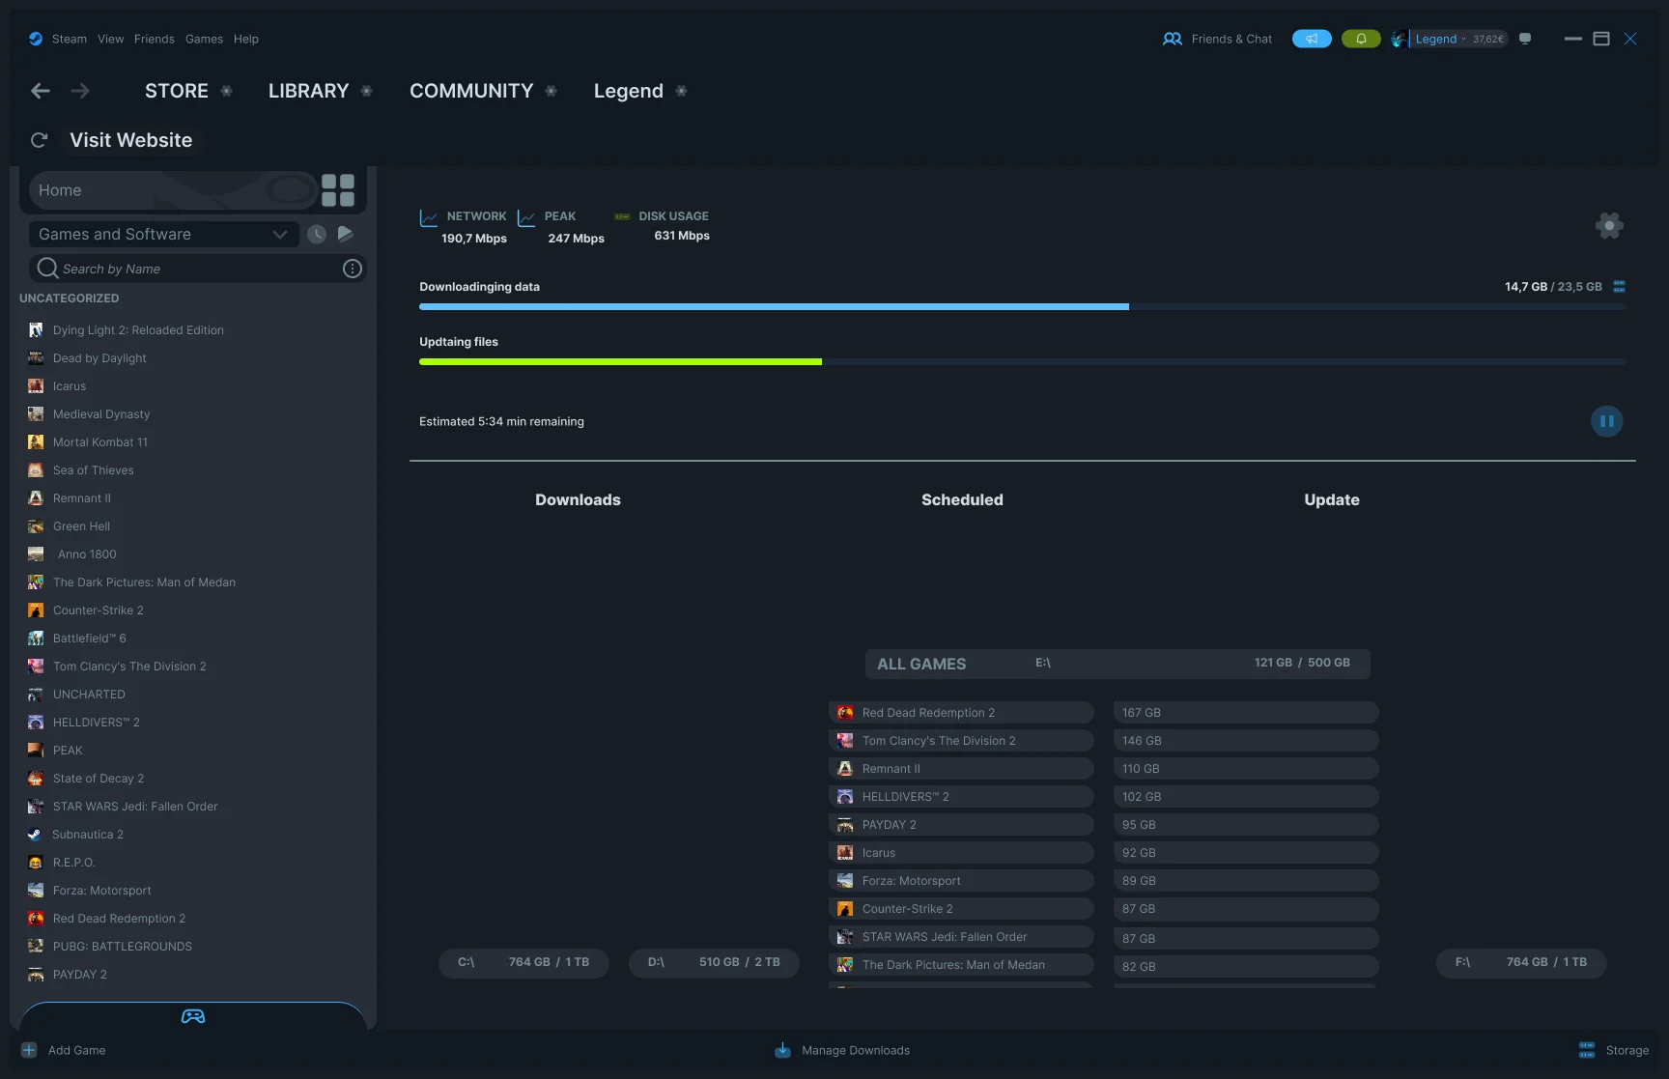Image resolution: width=1669 pixels, height=1079 pixels.
Task: Click the Counter-Strike 2 sidebar icon
Action: [x=36, y=610]
